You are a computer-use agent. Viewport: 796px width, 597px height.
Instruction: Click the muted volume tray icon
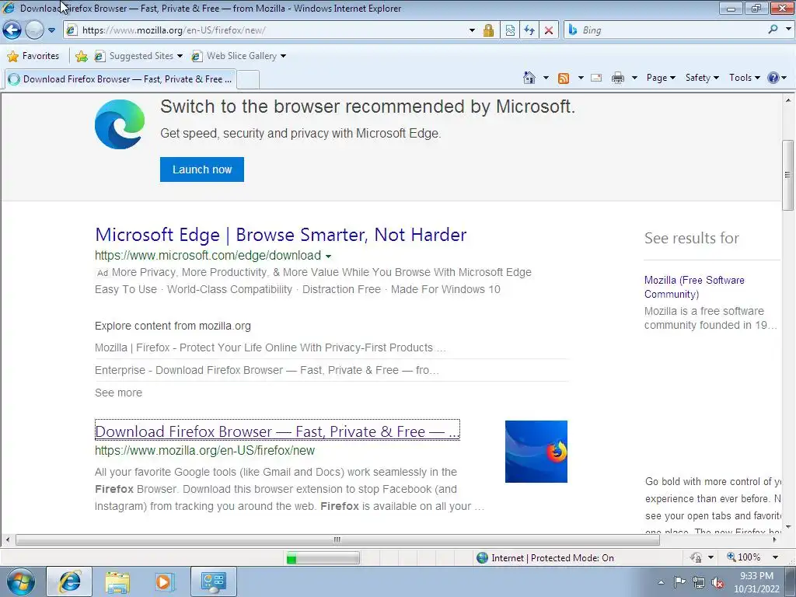click(x=717, y=582)
